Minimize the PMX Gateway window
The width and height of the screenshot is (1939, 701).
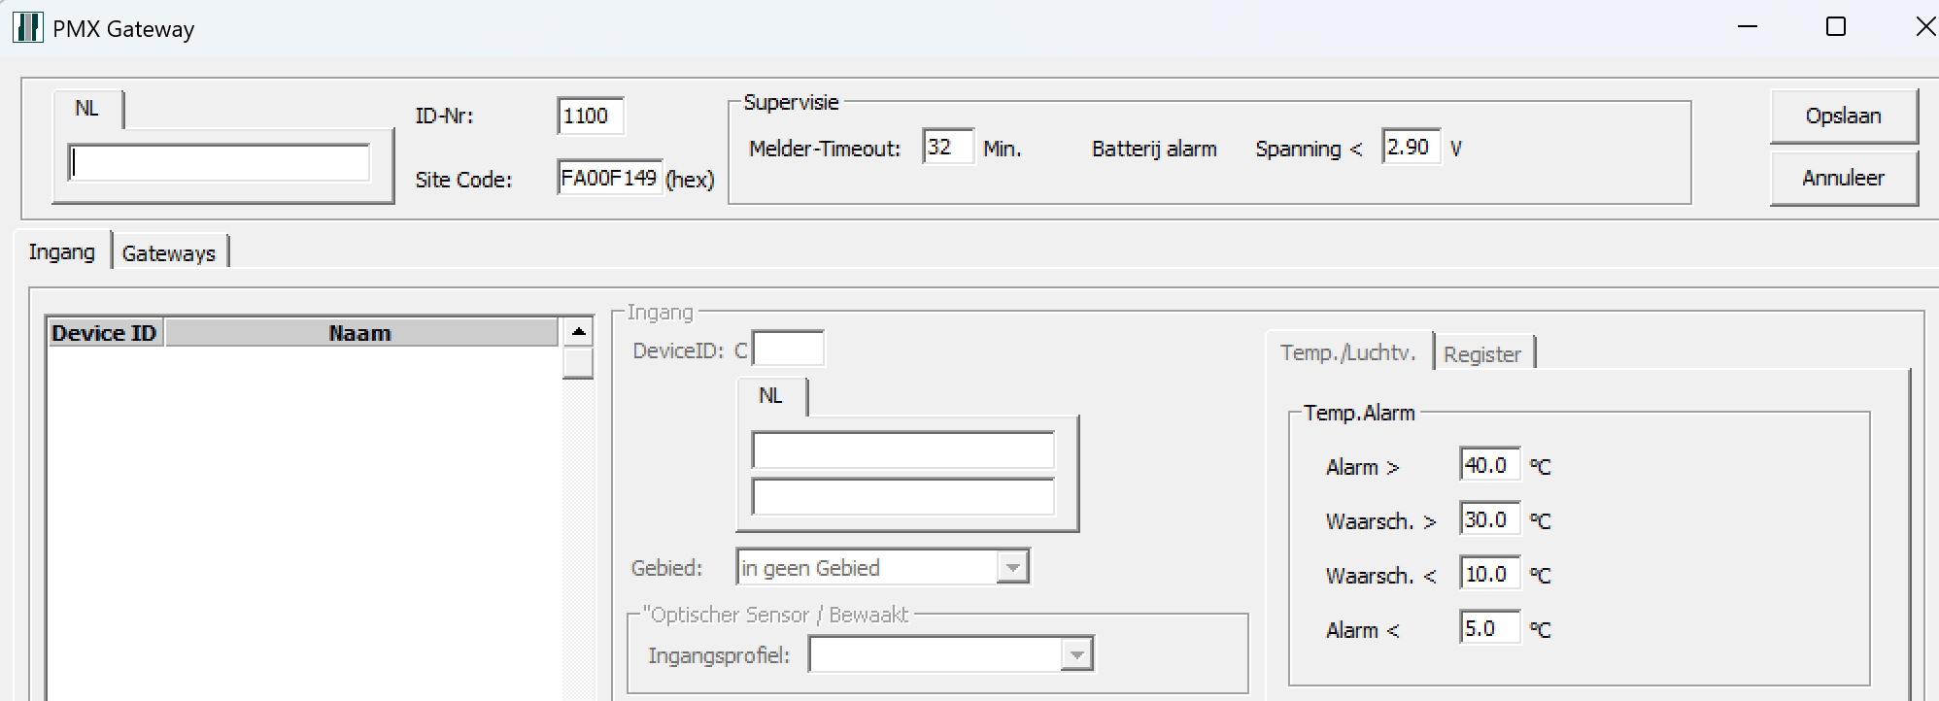click(x=1748, y=27)
